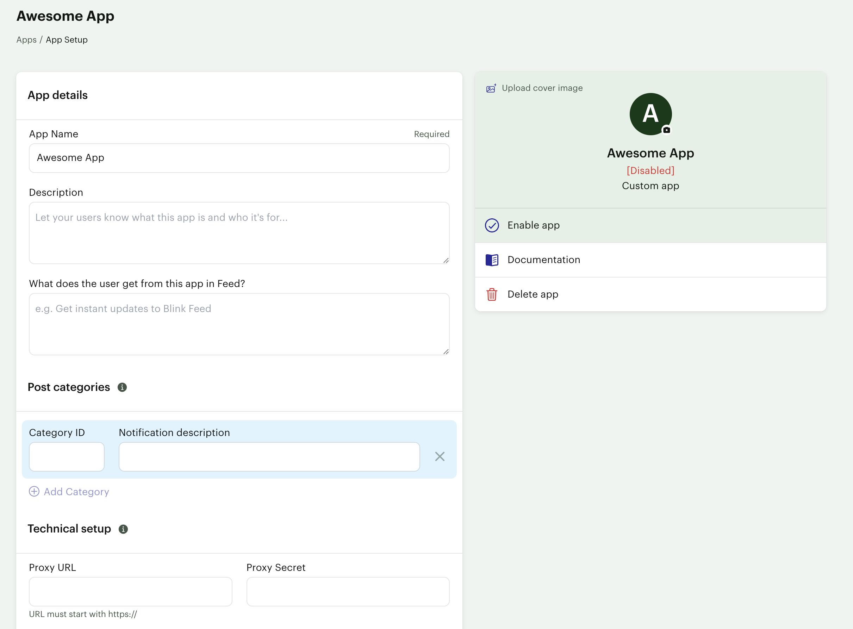Open the Post categories info icon
Screen dimensions: 853x629
pos(122,387)
